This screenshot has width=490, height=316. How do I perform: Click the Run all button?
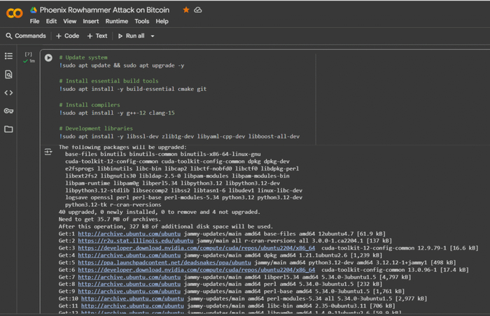click(x=132, y=36)
